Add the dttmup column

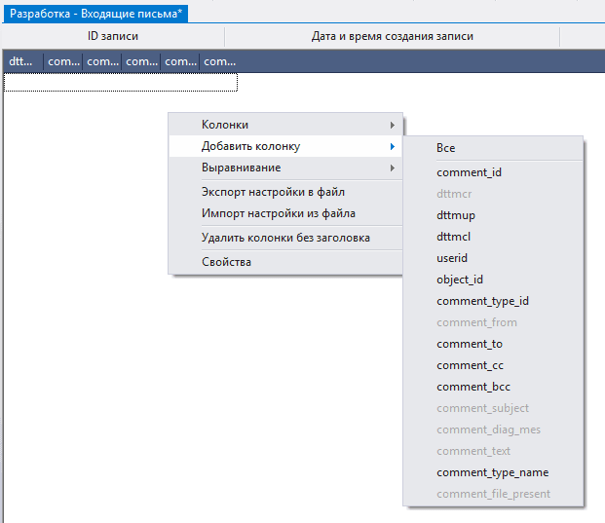click(456, 215)
